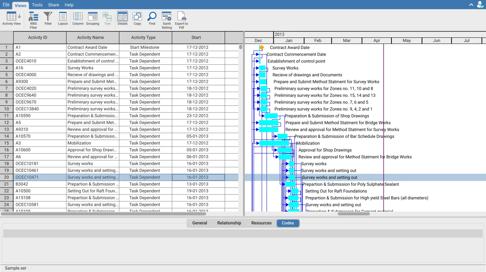Click Gantt label 'Setting Out for Raft Foundations'
The width and height of the screenshot is (486, 272).
click(x=336, y=191)
